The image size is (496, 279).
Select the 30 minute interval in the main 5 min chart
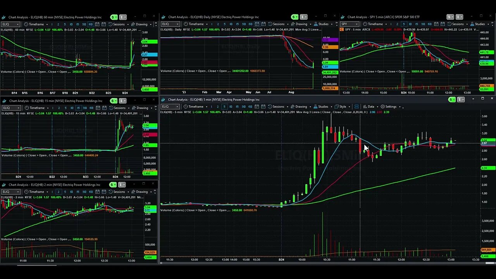(x=244, y=107)
